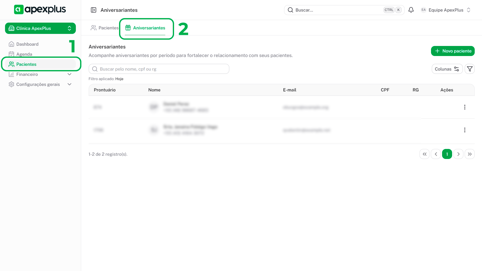
Task: Go to the last page of results
Action: click(469, 154)
